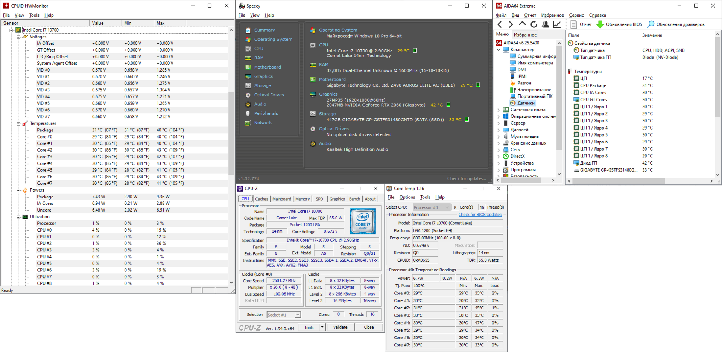722x352 pixels.
Task: Select DMI item in AIDA64 tree
Action: pos(521,69)
